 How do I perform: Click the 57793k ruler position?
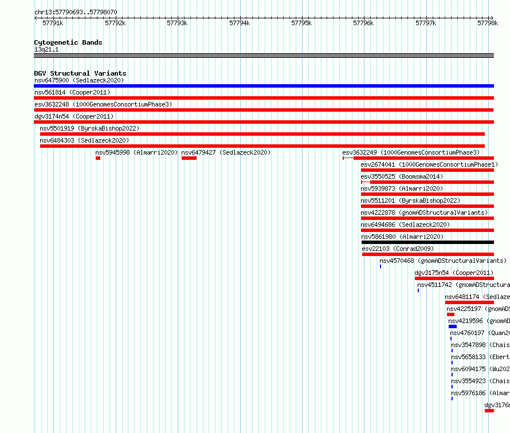[177, 23]
